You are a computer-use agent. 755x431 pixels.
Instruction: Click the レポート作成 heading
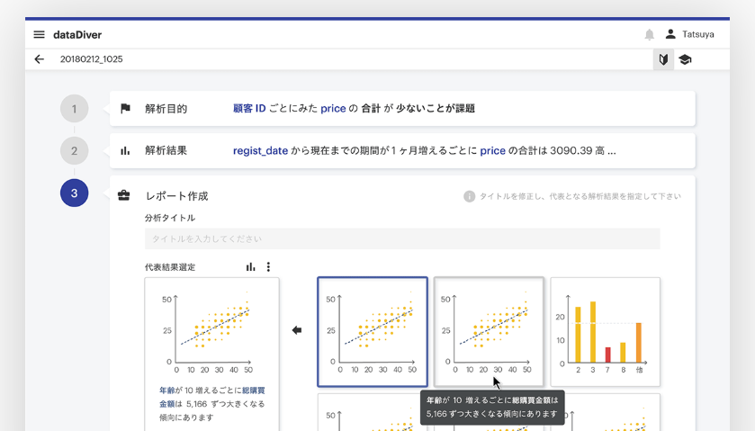coord(176,196)
